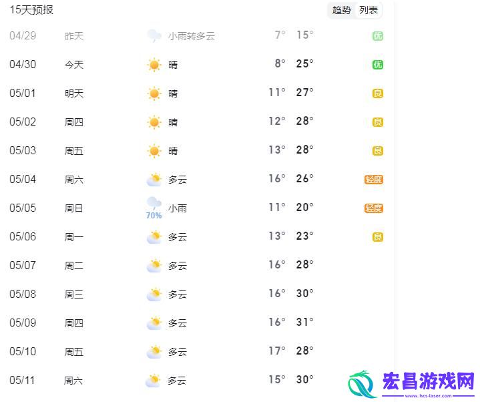
Task: Click the cloudy icon for 05/04 周六
Action: click(154, 180)
